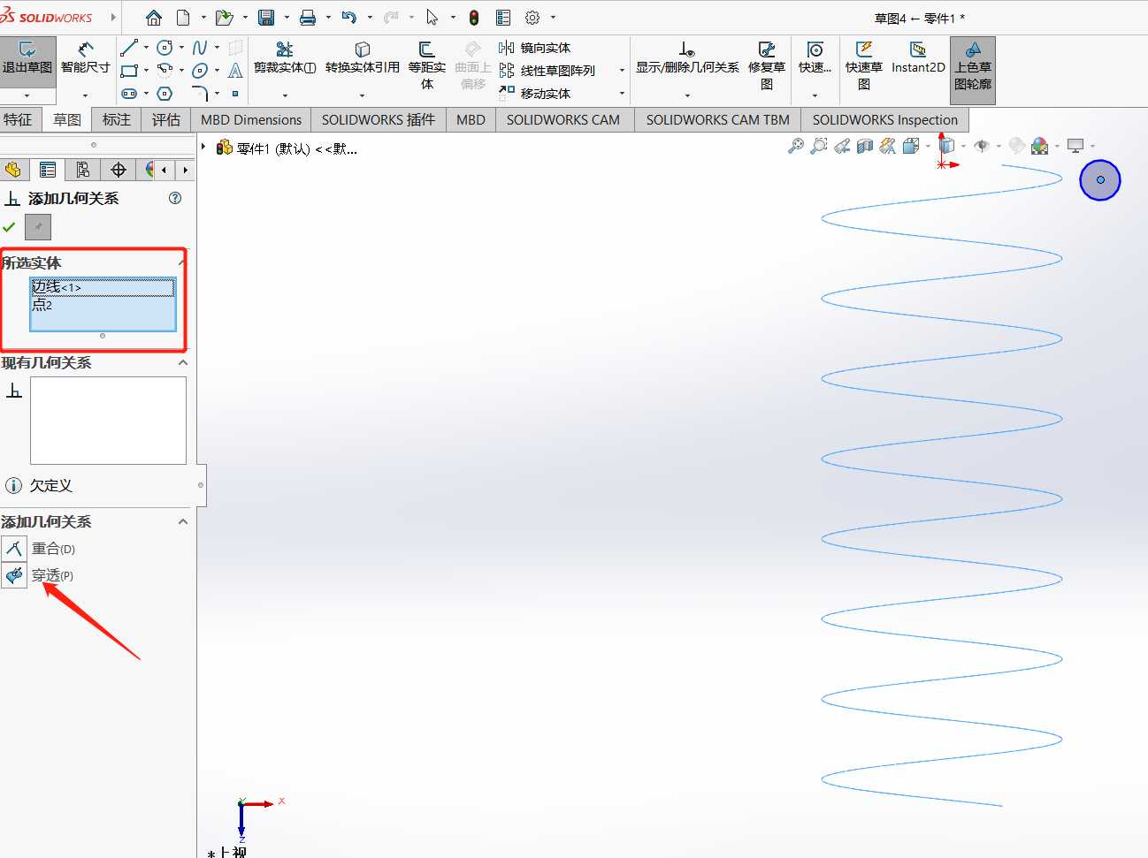This screenshot has height=858, width=1148.
Task: Click the Rebuild traffic light icon
Action: 474,18
